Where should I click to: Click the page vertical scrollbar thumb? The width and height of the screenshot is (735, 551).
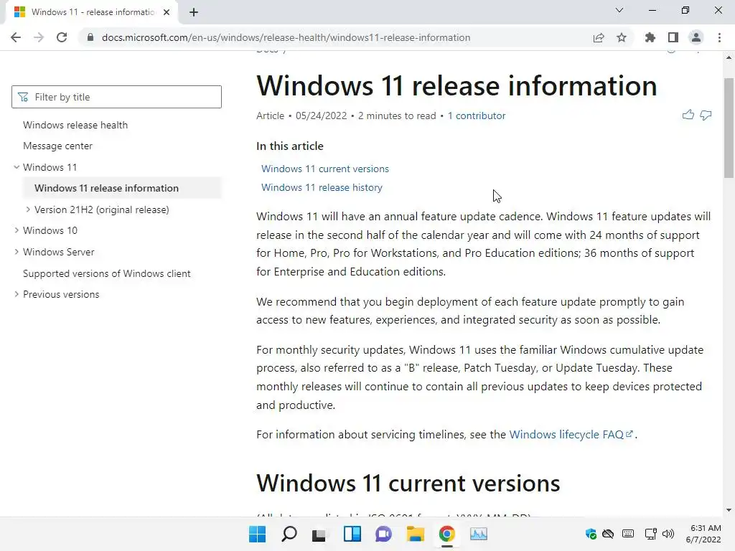[729, 128]
